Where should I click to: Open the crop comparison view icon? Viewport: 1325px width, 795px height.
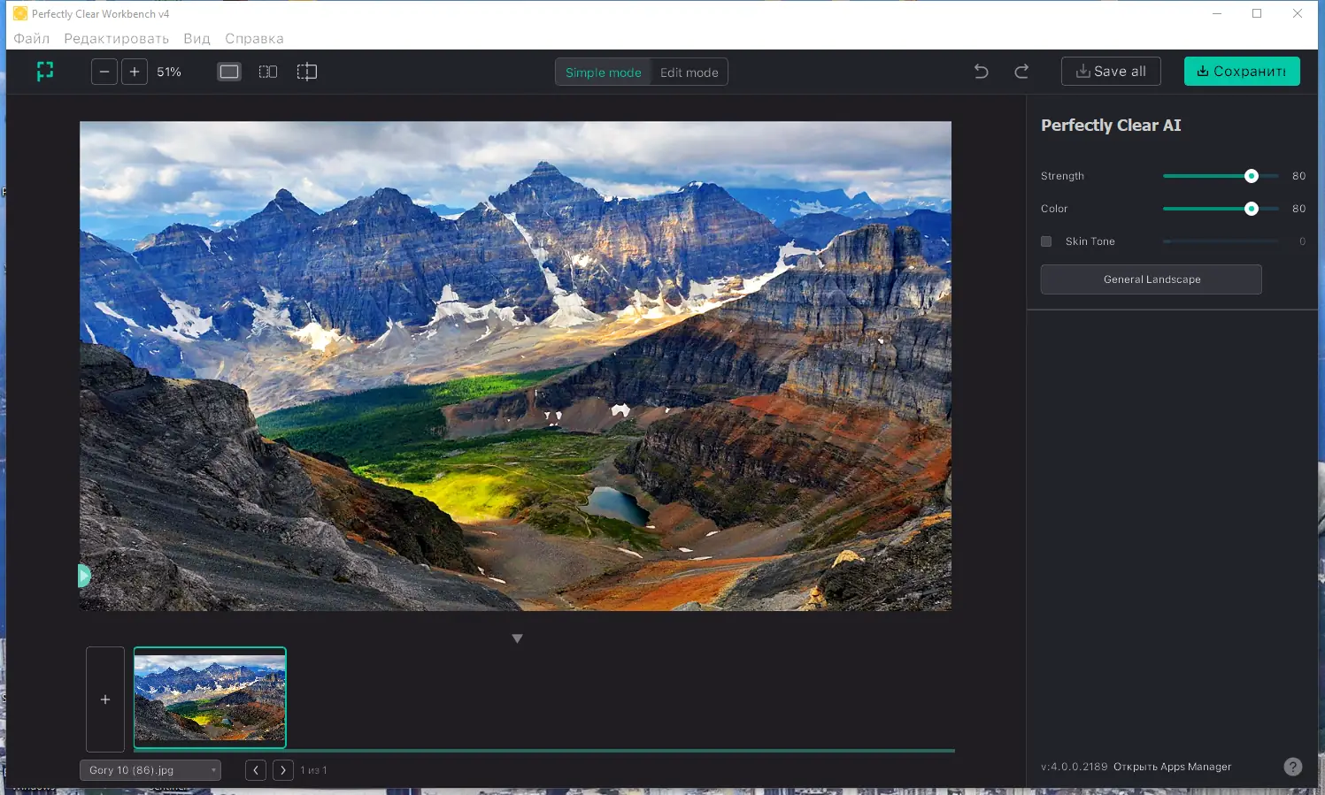pos(306,71)
